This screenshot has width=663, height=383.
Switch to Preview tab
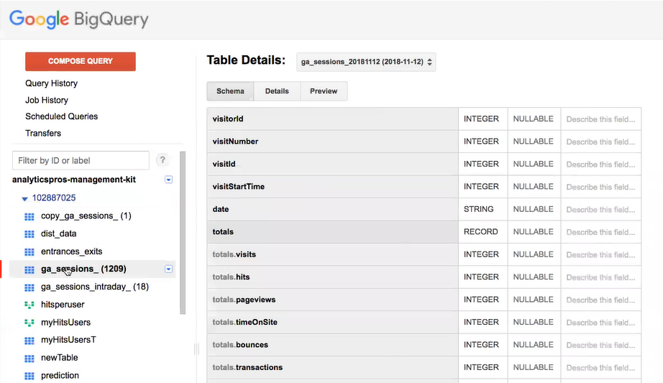pyautogui.click(x=324, y=91)
